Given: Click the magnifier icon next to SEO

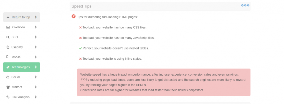Looking at the screenshot, I should pyautogui.click(x=8, y=37).
